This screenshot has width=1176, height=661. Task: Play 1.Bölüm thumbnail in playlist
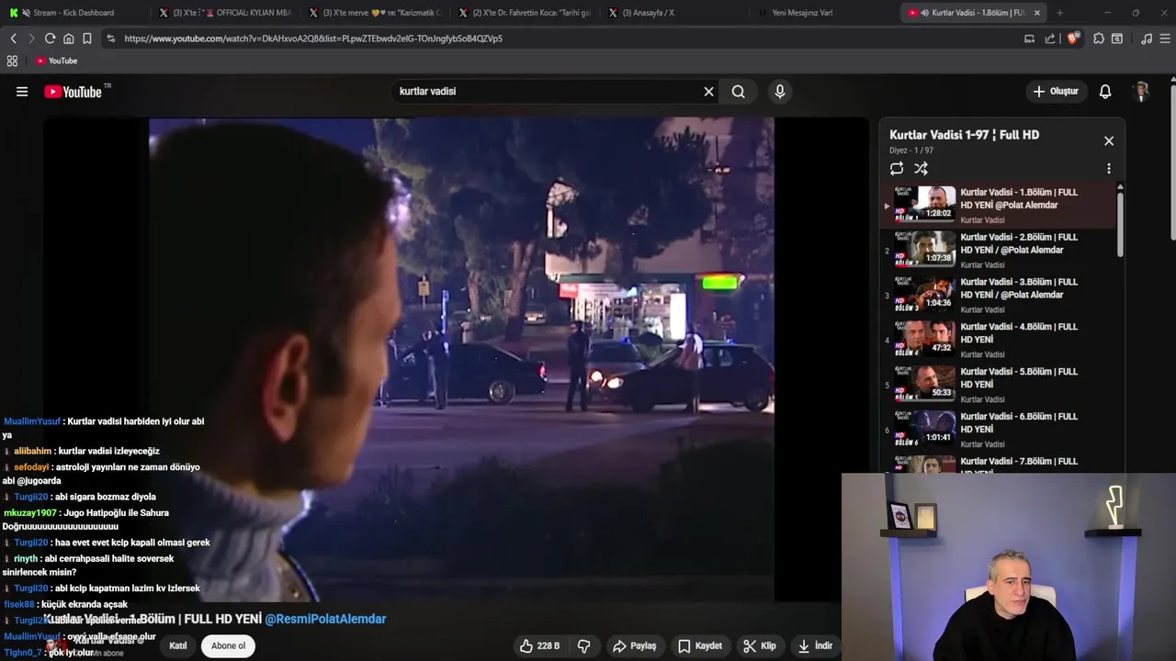click(x=925, y=204)
